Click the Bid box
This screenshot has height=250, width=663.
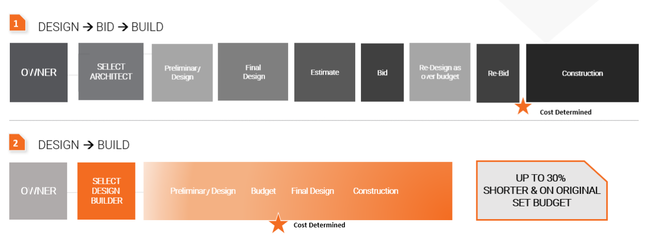pyautogui.click(x=382, y=73)
